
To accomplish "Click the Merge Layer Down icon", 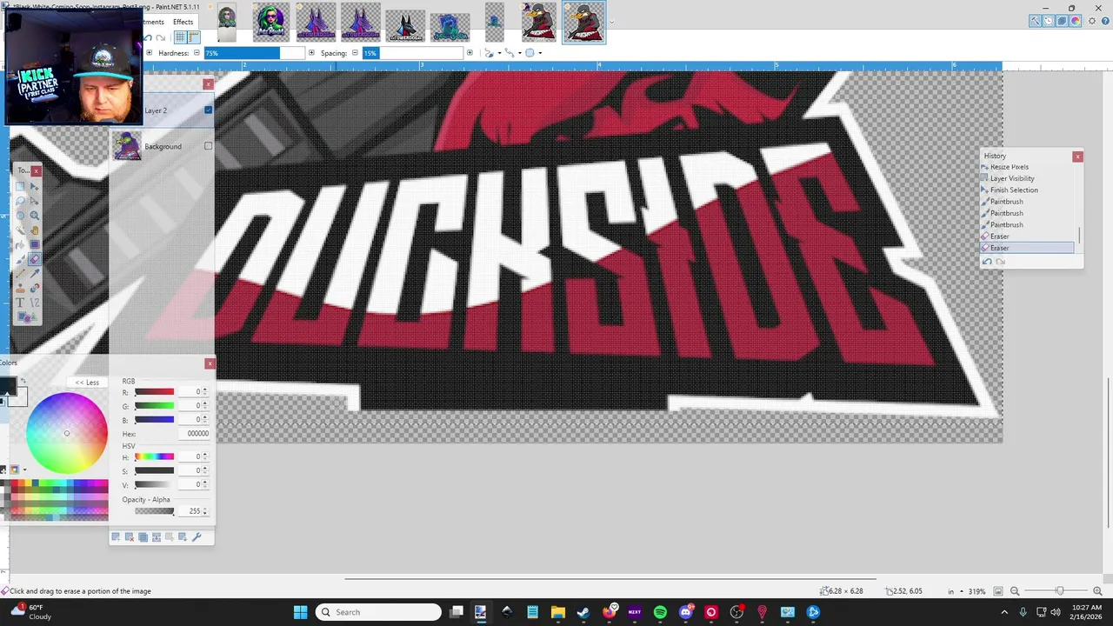I will coord(157,537).
